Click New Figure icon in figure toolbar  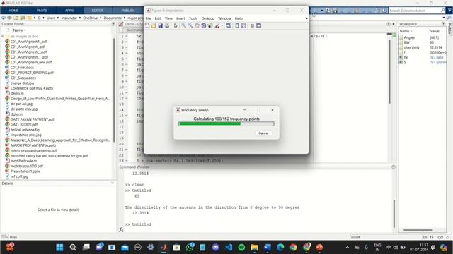[x=147, y=26]
